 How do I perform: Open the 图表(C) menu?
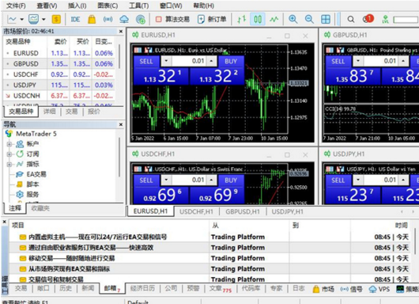coord(108,6)
